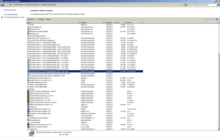Viewport: 220px width, 137px height.
Task: Open the view options dropdown arrow
Action: pyautogui.click(x=210, y=19)
